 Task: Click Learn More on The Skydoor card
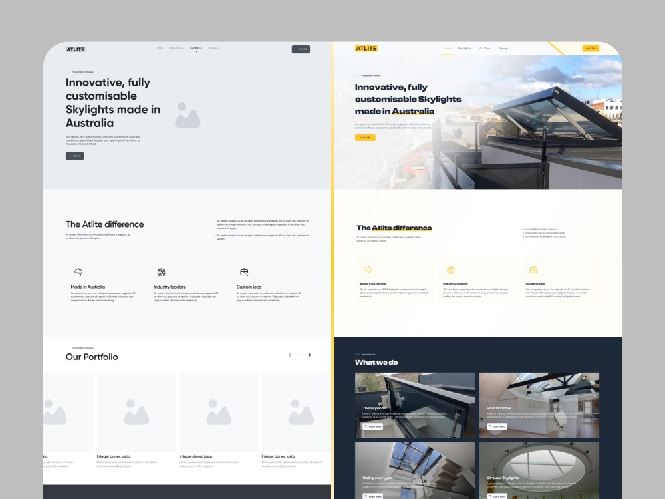(x=373, y=426)
